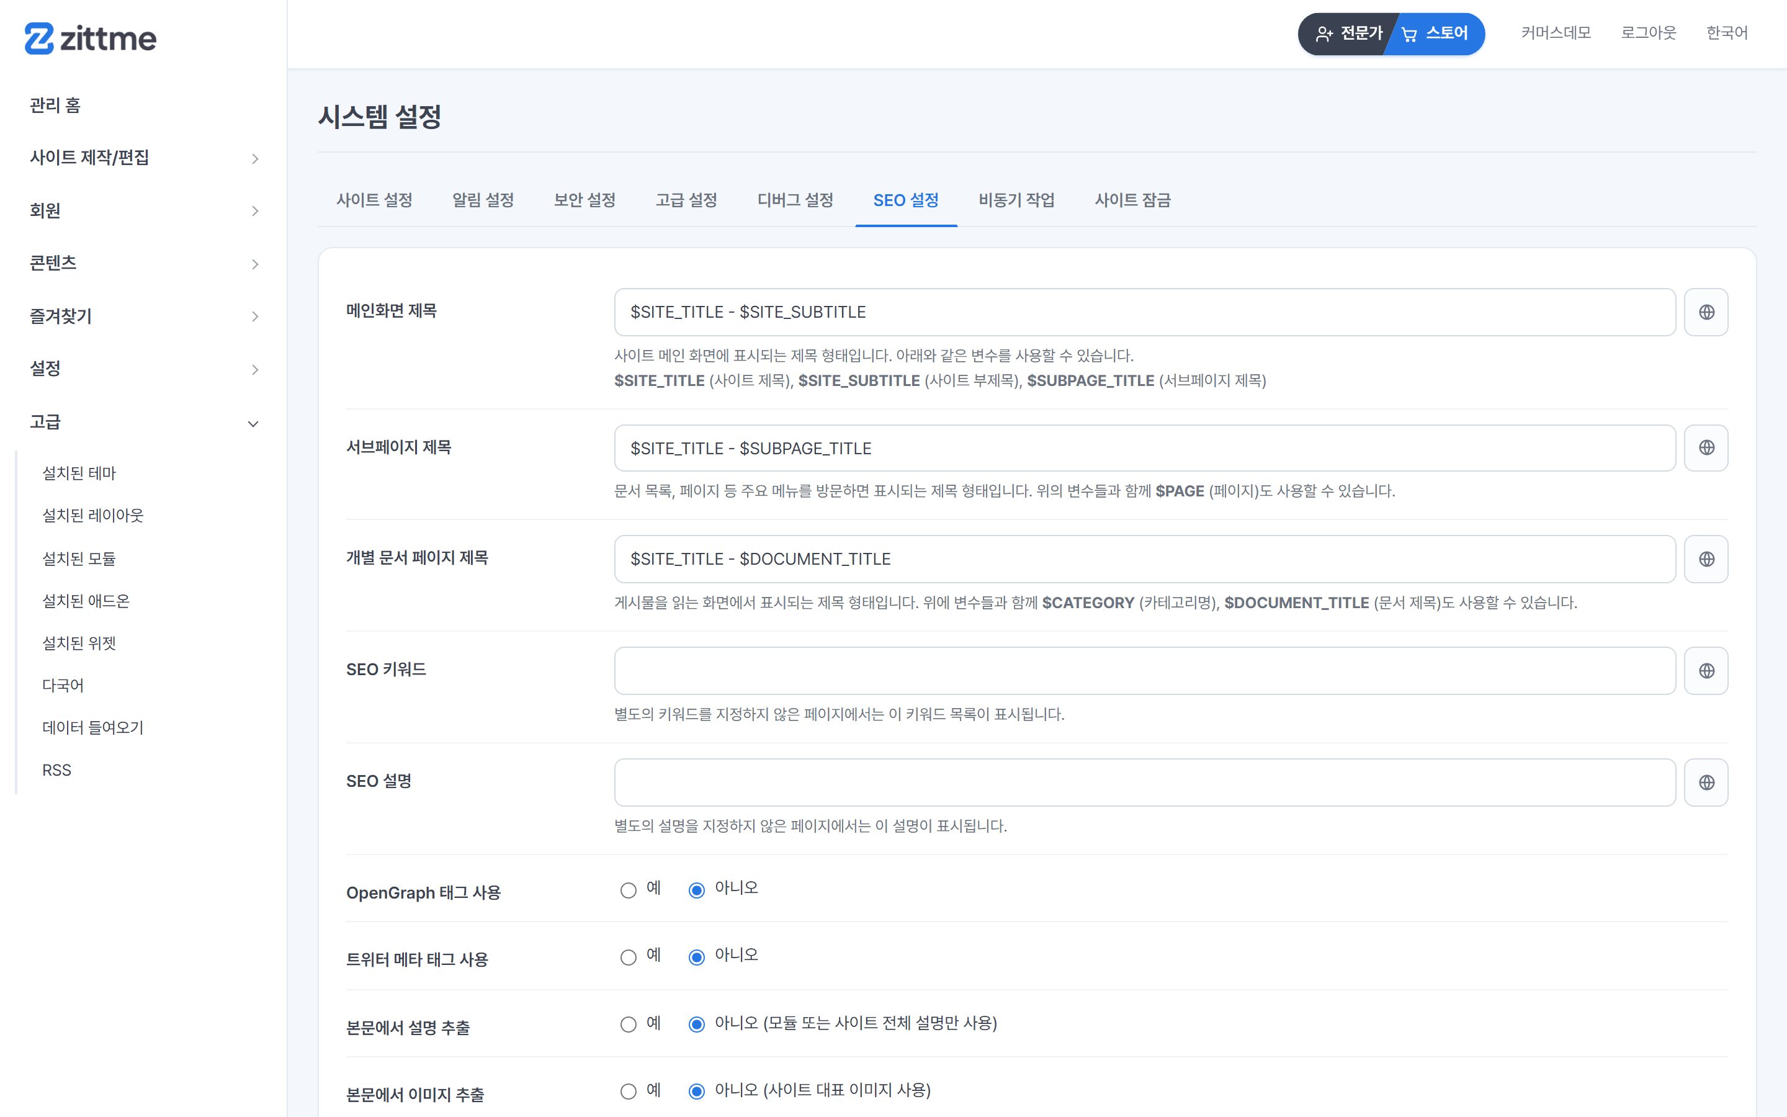Open globe language button for 개별 문서 페이지 제목
Screen dimensions: 1787x1117
click(1706, 559)
